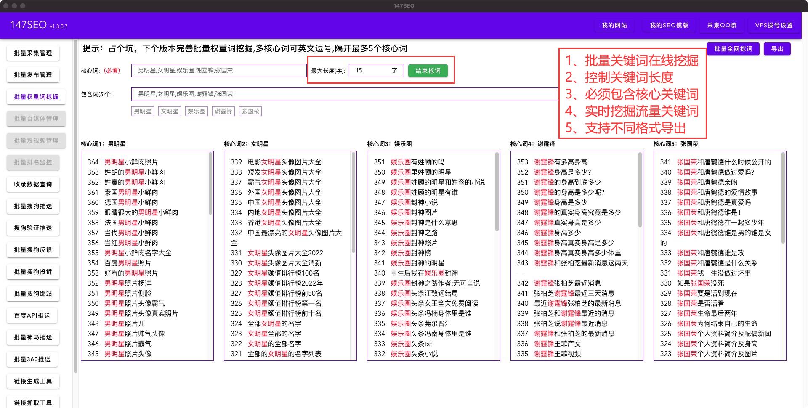Open 收录数据查询 from sidebar

click(x=33, y=184)
